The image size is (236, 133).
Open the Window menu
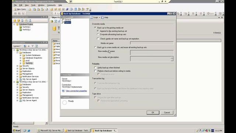pyautogui.click(x=41, y=5)
